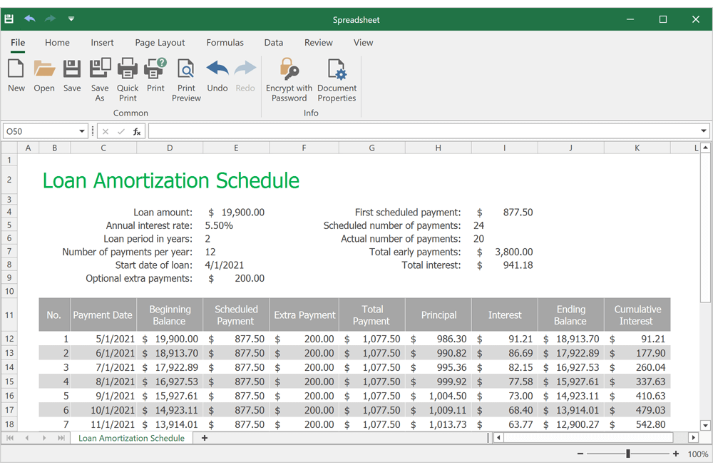Create a new workbook
Screen dimensions: 713x470
(16, 75)
